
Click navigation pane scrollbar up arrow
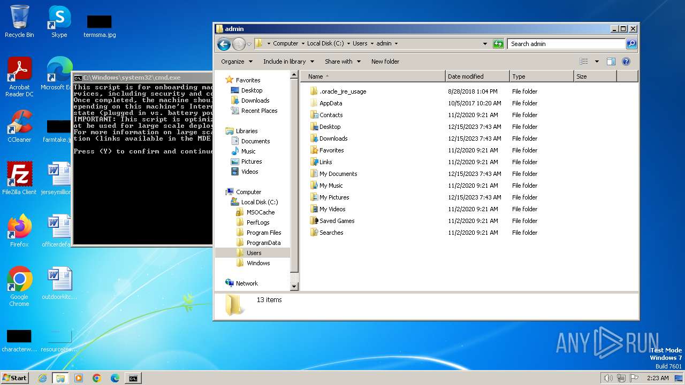pyautogui.click(x=294, y=75)
